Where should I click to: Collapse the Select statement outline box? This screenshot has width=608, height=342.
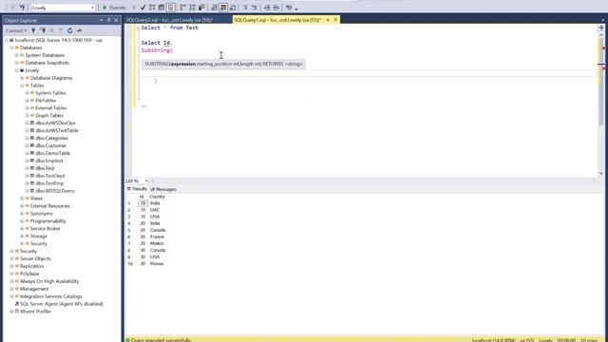point(139,28)
